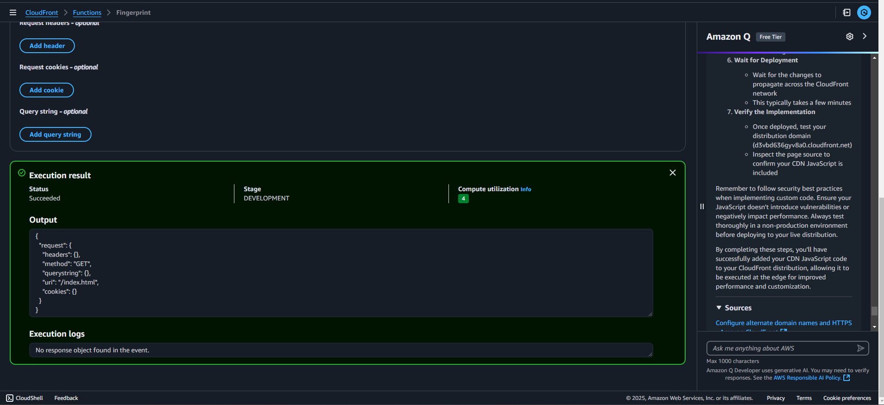884x405 pixels.
Task: Click the green success check icon
Action: pyautogui.click(x=22, y=173)
